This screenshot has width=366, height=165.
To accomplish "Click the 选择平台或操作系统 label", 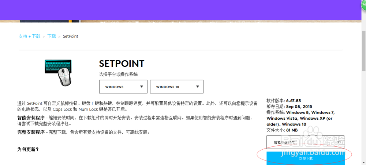I will tap(118, 74).
